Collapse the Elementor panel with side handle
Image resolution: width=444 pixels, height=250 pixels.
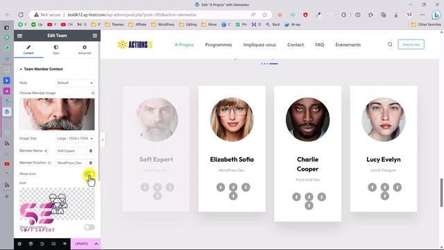click(103, 140)
